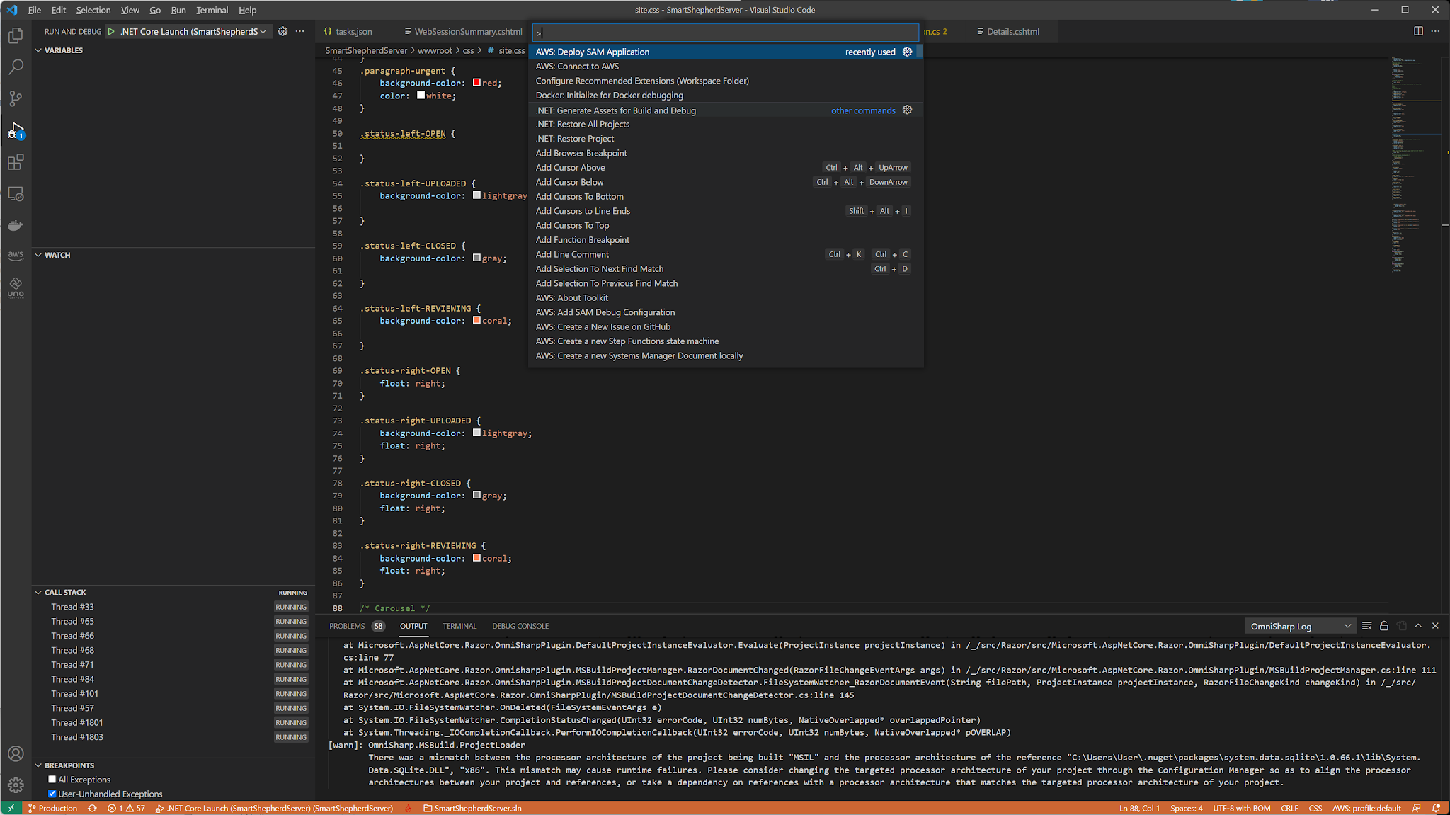Run AWS: Create a New Issue on GitHub
The width and height of the screenshot is (1450, 815).
coord(725,326)
